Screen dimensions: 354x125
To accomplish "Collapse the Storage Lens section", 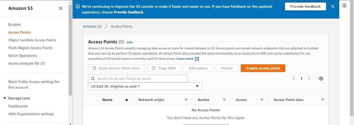I will (5, 98).
